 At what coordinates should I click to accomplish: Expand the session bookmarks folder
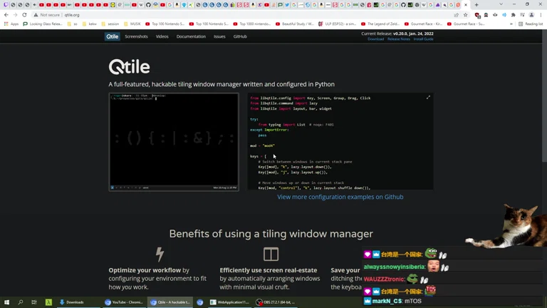tap(110, 24)
